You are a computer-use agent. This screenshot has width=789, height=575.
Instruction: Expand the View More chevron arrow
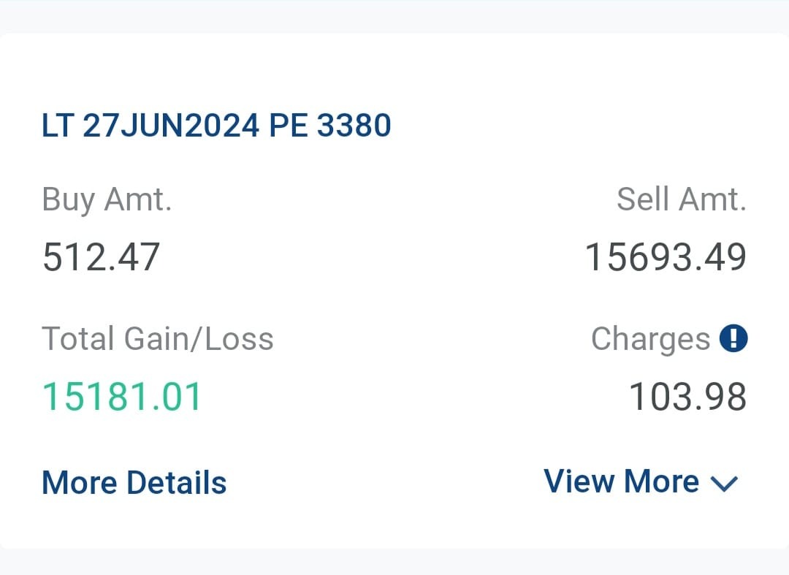click(x=724, y=483)
